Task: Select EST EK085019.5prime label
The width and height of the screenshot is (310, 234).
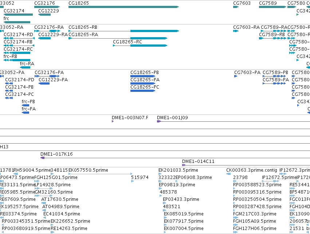Action: point(184,214)
